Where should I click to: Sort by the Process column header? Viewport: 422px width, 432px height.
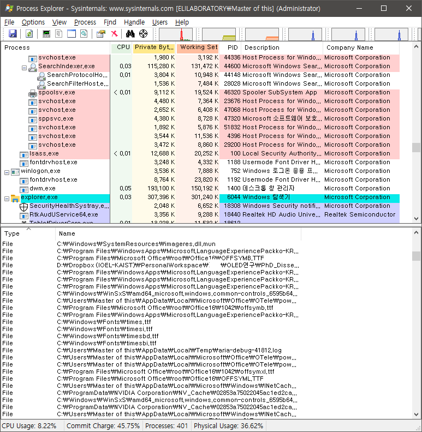[56, 47]
